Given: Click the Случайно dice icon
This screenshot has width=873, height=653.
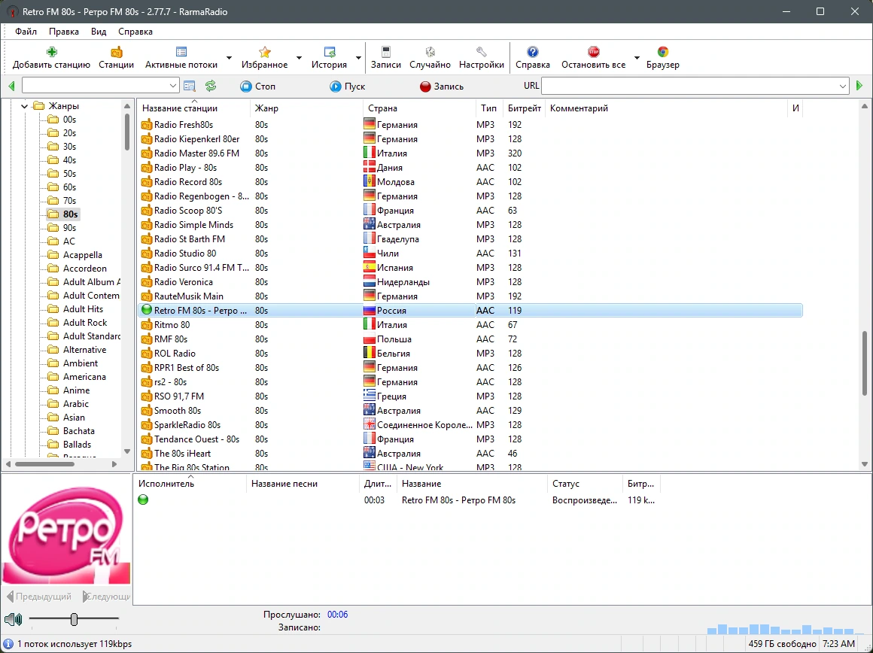Looking at the screenshot, I should [430, 53].
